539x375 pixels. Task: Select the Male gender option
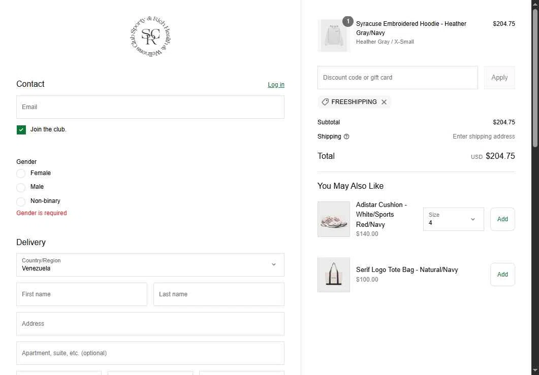(21, 187)
